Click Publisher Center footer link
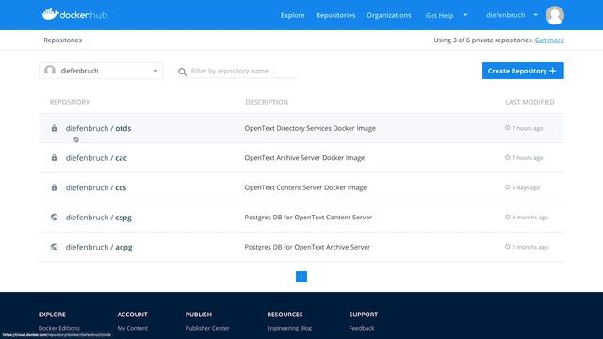 point(207,328)
